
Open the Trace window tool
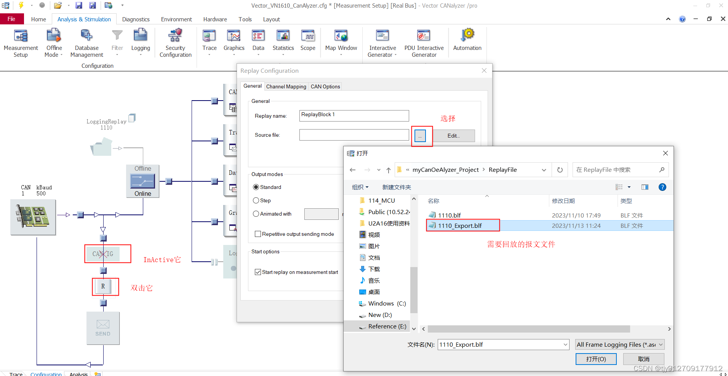[x=209, y=42]
